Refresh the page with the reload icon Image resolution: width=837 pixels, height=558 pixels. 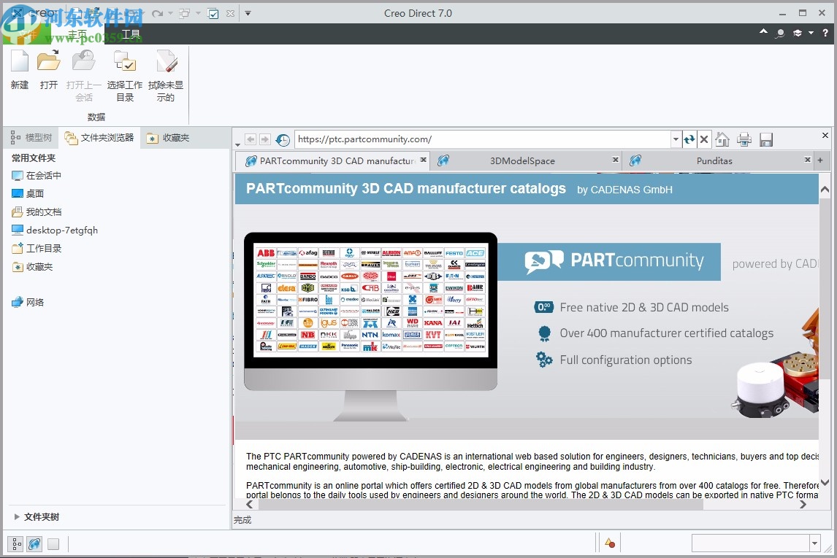tap(689, 139)
